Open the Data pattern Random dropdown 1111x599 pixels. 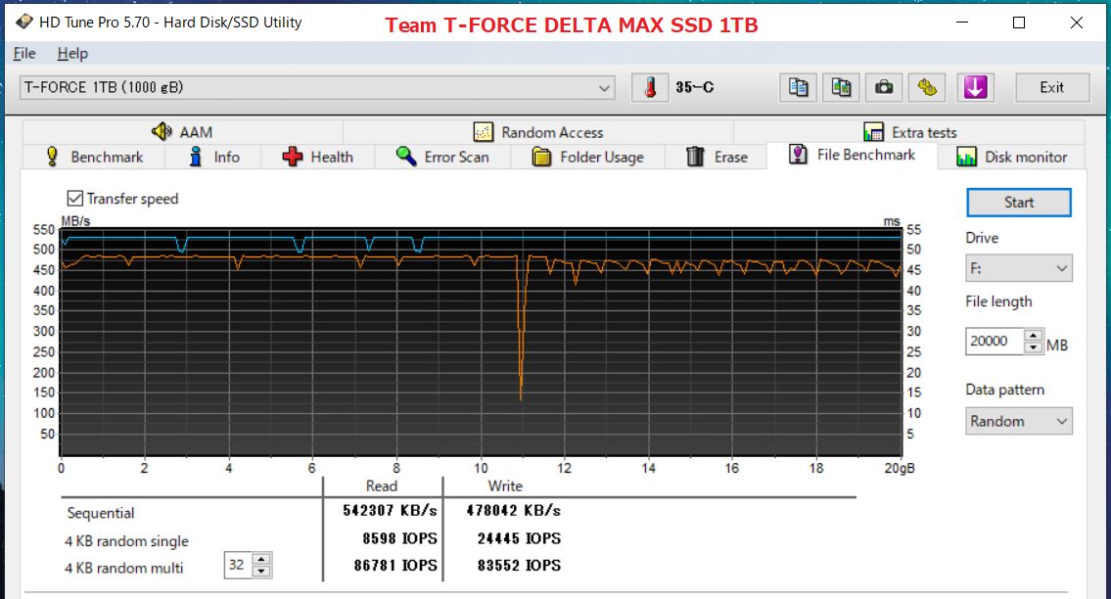click(x=1018, y=421)
